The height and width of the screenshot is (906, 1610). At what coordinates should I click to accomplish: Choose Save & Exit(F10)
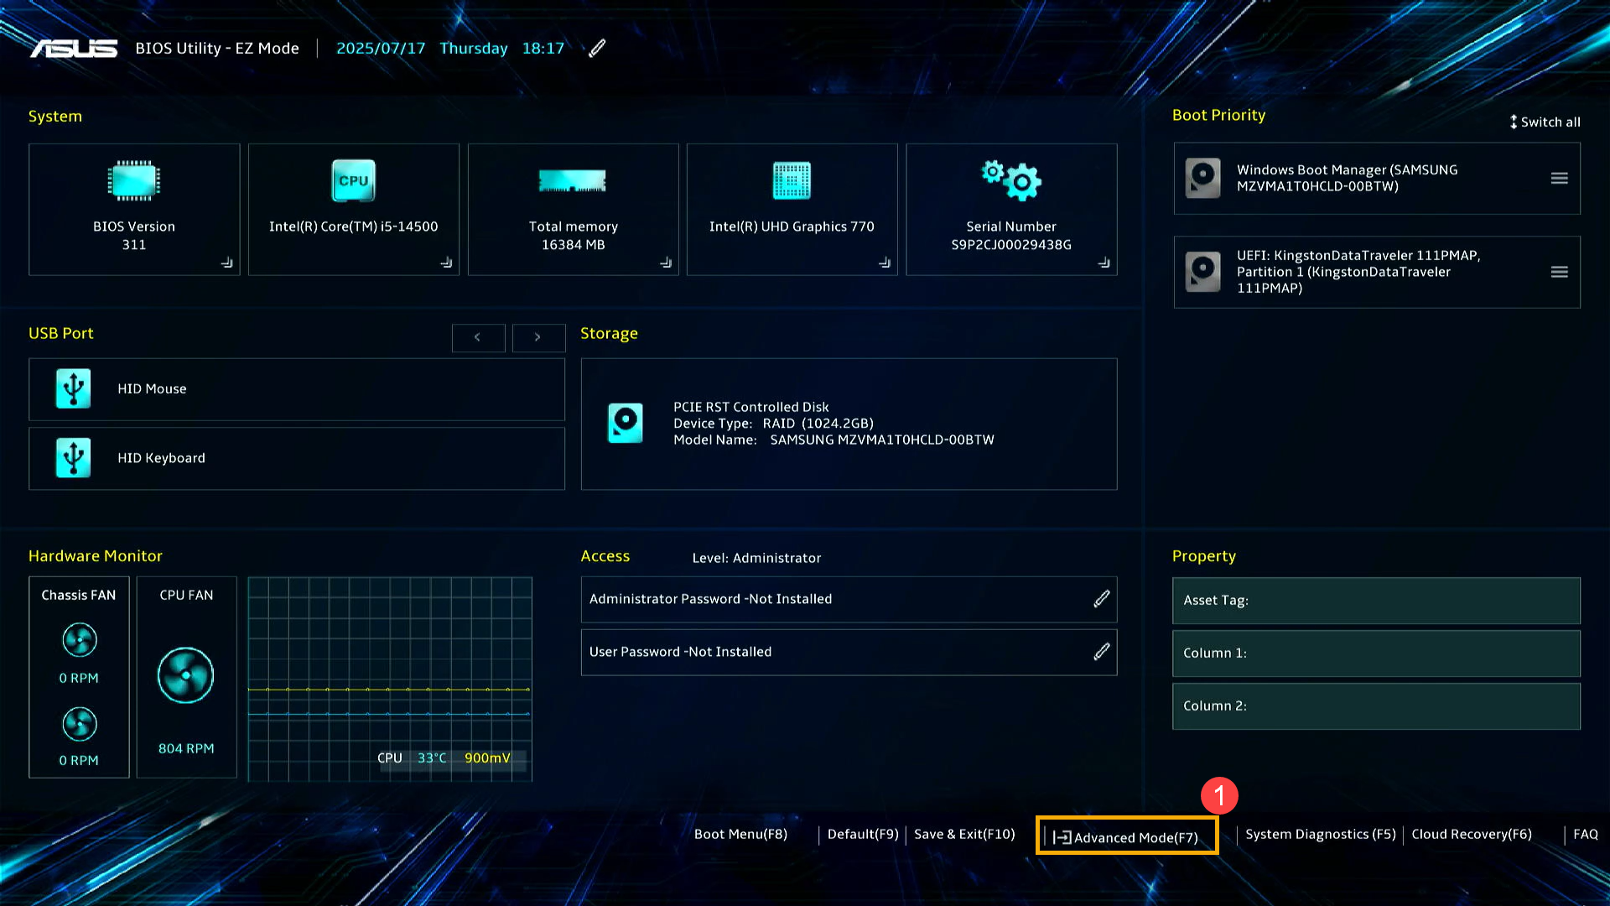click(964, 835)
